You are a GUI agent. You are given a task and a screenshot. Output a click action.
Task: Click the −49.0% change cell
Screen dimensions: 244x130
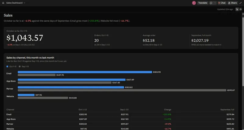click(167, 124)
